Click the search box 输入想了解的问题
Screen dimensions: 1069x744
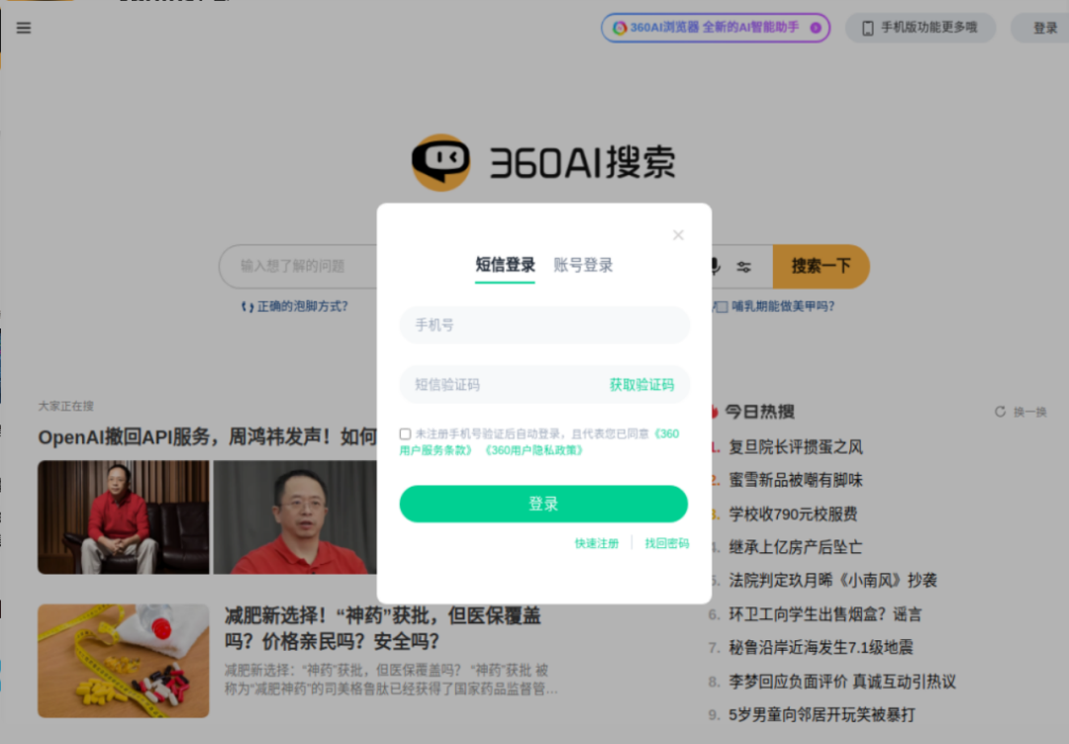click(x=299, y=266)
